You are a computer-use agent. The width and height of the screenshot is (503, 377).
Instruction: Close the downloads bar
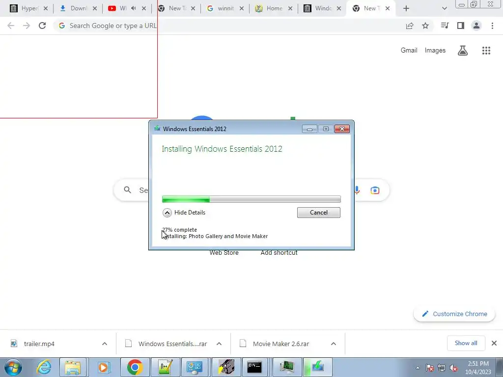pos(494,343)
